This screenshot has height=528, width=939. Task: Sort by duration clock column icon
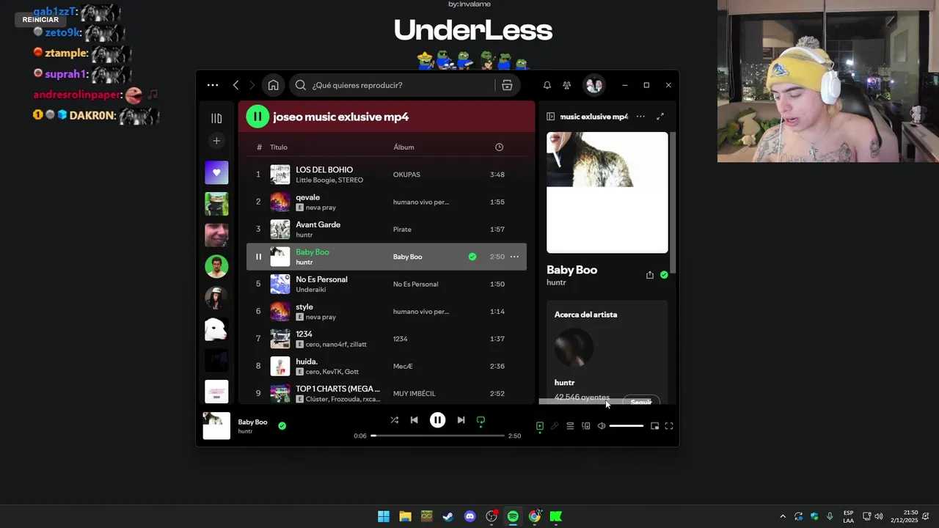point(499,147)
